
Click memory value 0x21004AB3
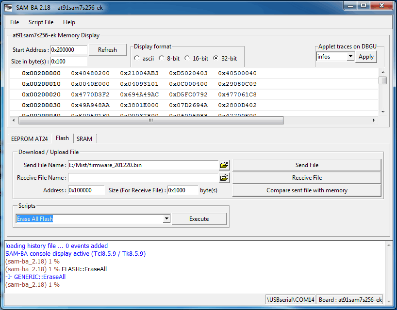(139, 73)
